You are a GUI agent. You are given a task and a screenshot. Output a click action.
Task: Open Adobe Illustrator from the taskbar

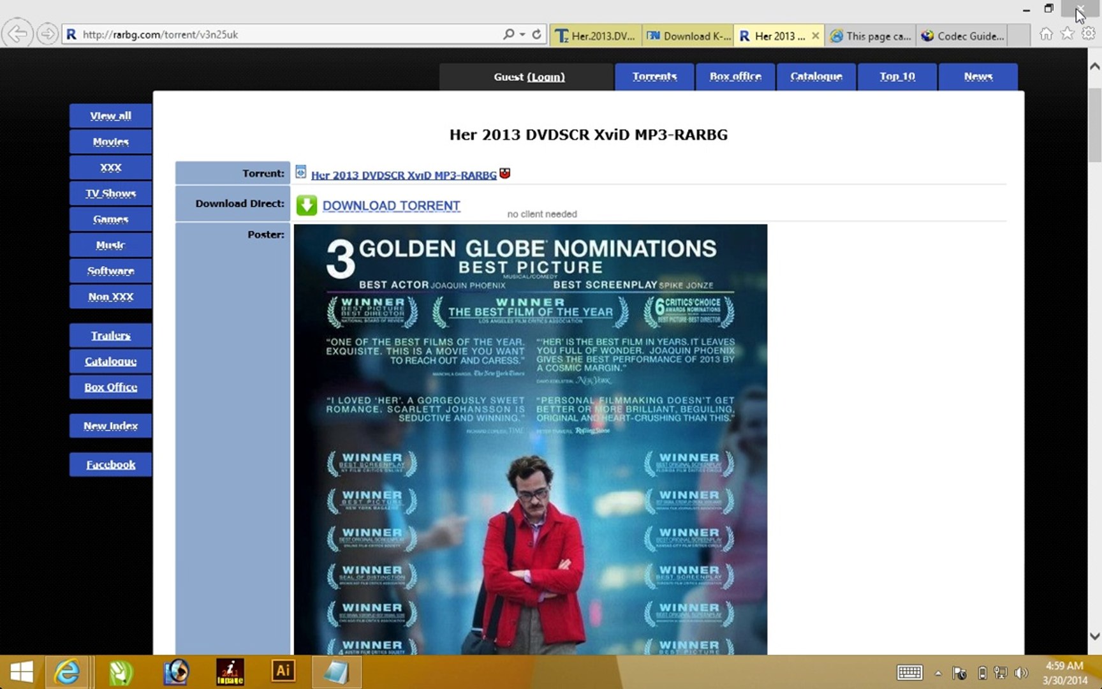[x=283, y=672]
